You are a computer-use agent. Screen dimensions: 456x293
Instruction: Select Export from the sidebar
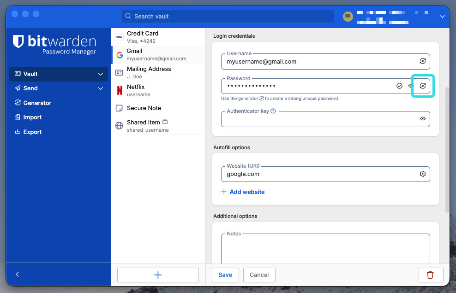tap(32, 132)
